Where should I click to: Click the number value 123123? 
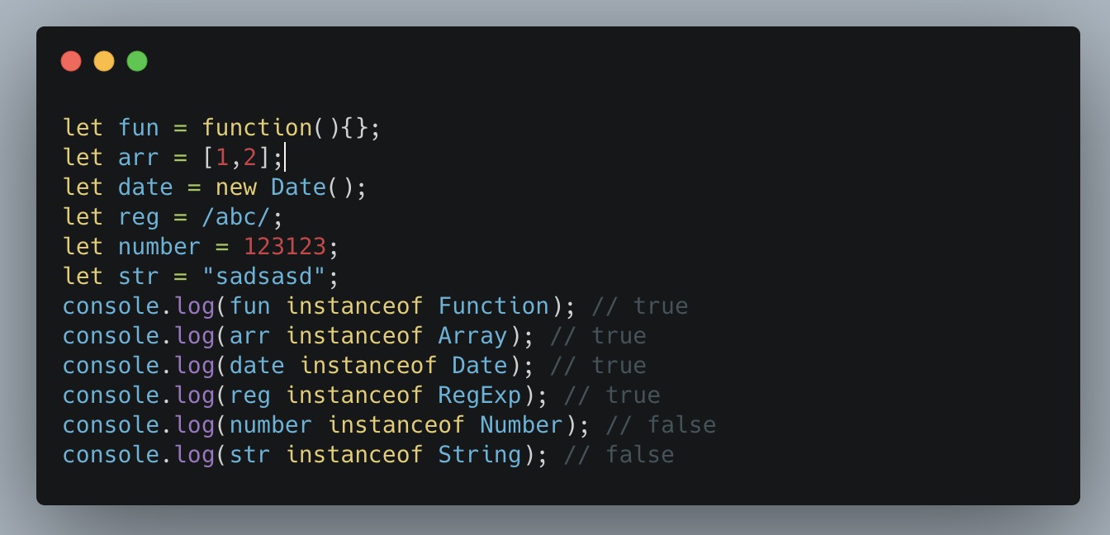tap(284, 247)
